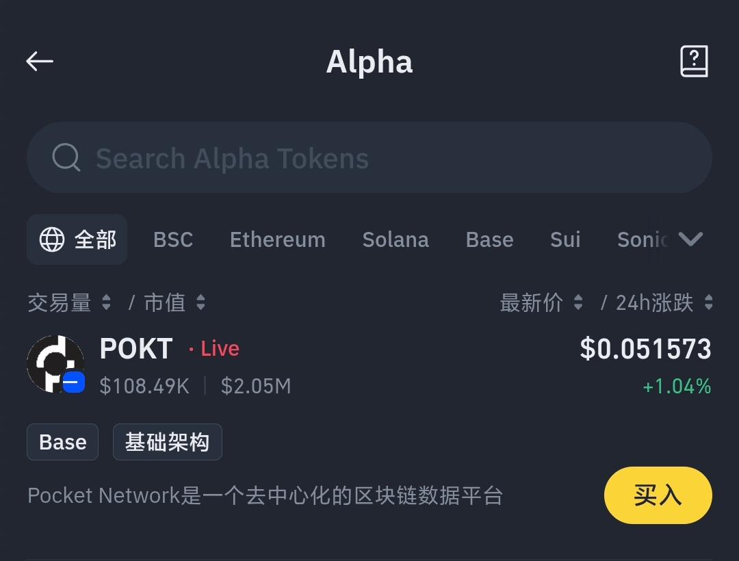Tap the yellow 买入 button

point(658,495)
